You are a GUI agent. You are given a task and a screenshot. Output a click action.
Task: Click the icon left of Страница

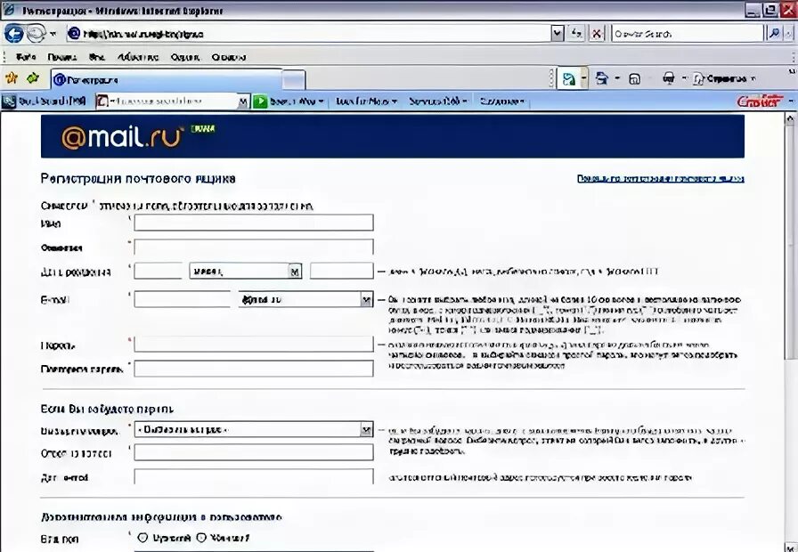click(x=698, y=79)
